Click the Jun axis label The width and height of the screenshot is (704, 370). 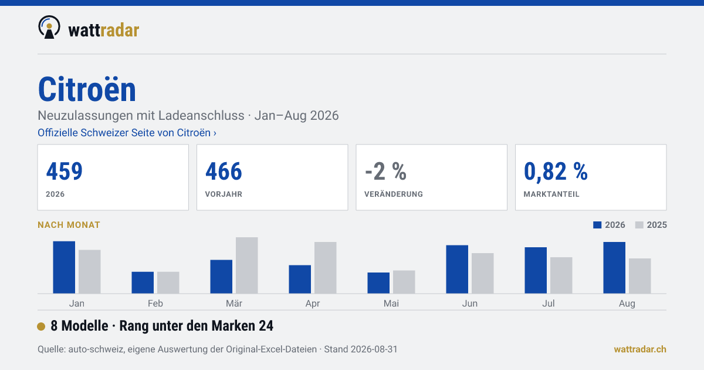(x=470, y=304)
